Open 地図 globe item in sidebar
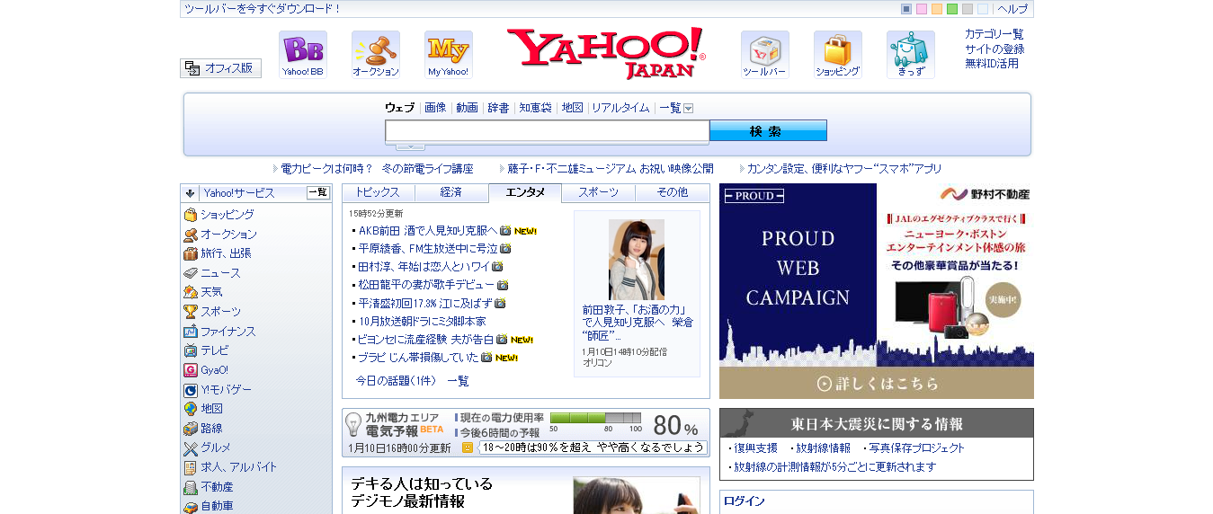The width and height of the screenshot is (1213, 514). (211, 409)
